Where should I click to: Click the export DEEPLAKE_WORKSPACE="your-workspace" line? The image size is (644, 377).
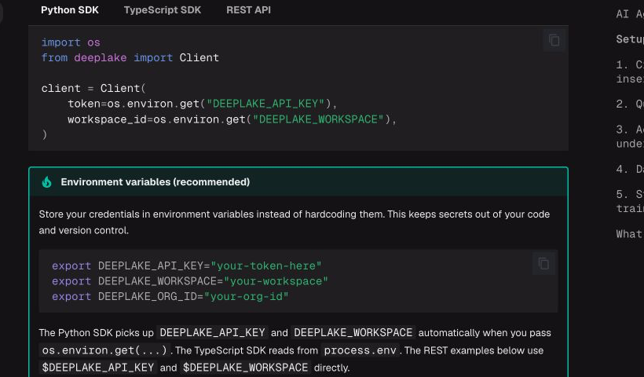coord(190,281)
